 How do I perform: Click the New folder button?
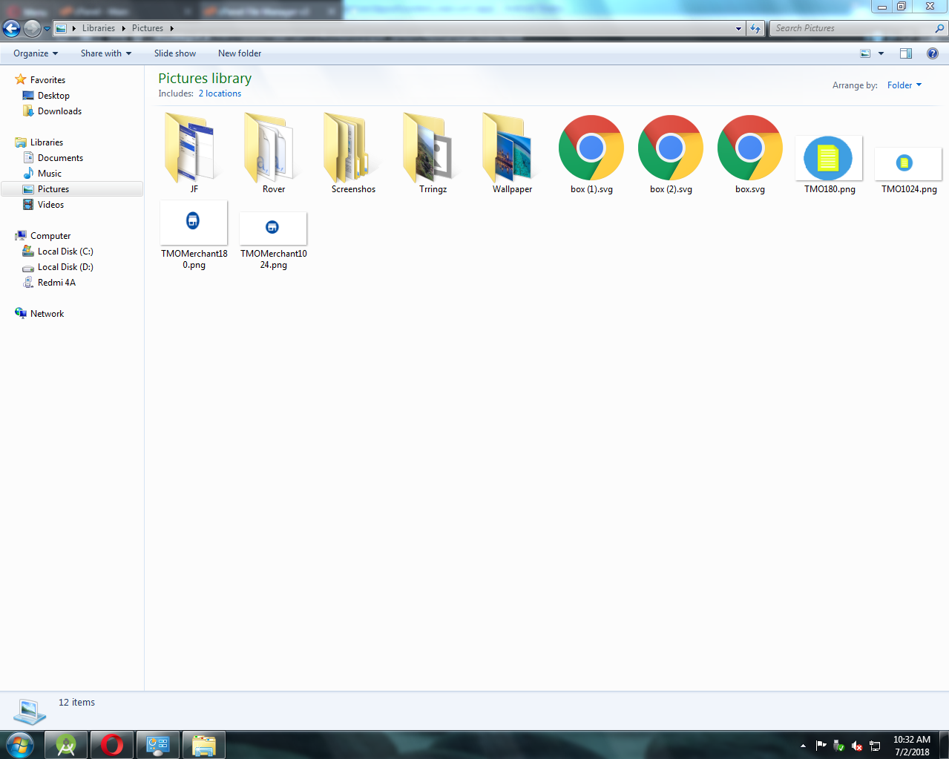[240, 53]
